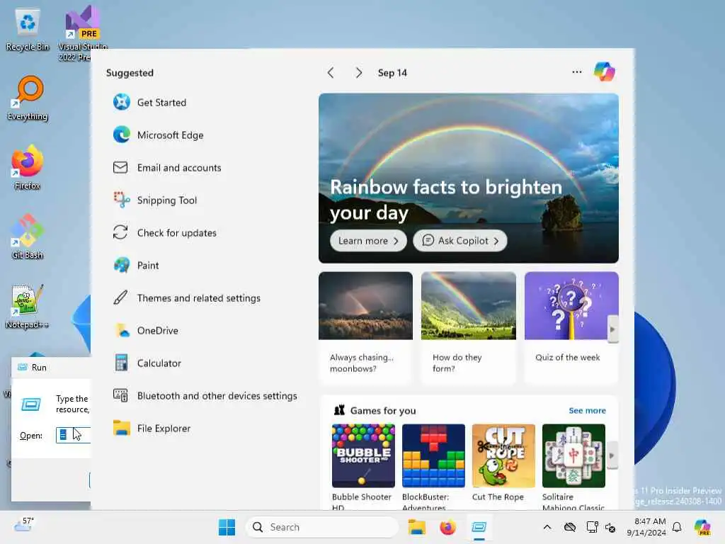Open the notification bell in the tray
The width and height of the screenshot is (725, 544).
677,527
